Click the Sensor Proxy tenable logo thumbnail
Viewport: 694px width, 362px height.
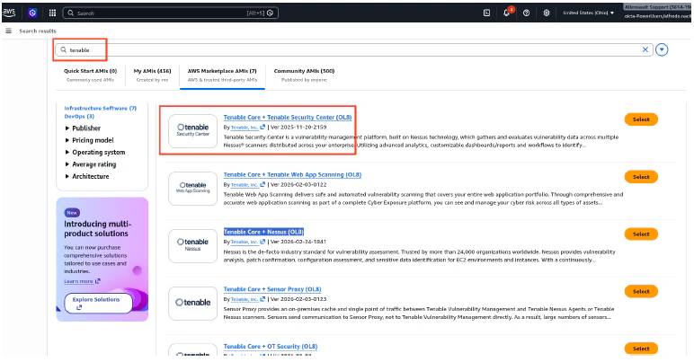tap(193, 303)
